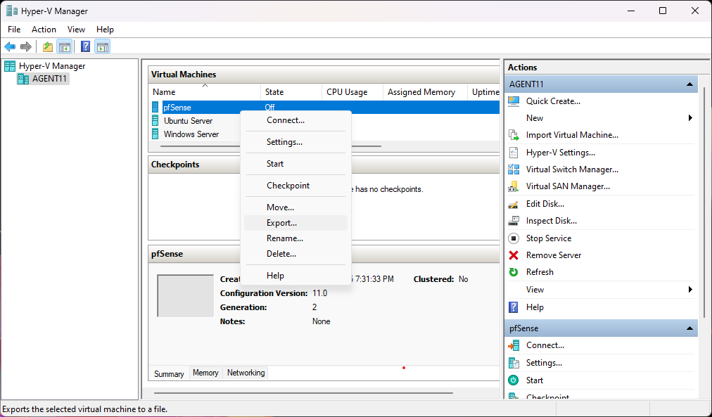Image resolution: width=712 pixels, height=417 pixels.
Task: Click the Up One Level folder icon
Action: point(47,47)
